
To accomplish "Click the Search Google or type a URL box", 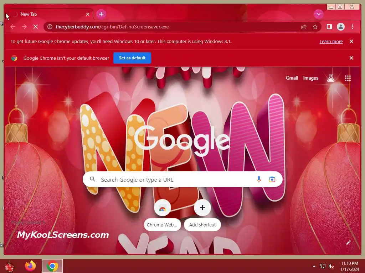I will tap(182, 179).
